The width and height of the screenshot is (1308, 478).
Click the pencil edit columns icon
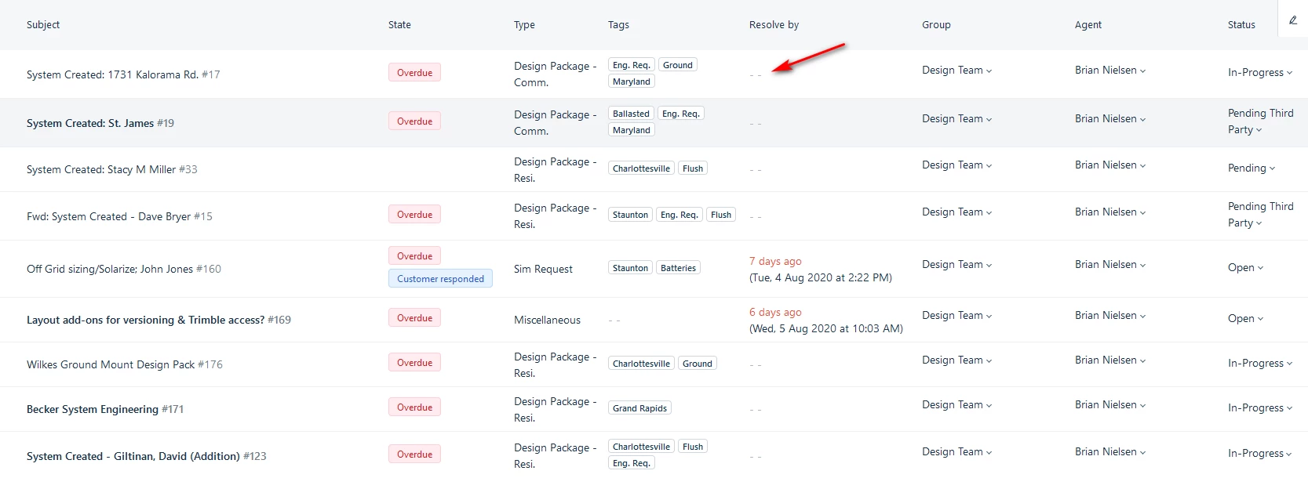1293,21
